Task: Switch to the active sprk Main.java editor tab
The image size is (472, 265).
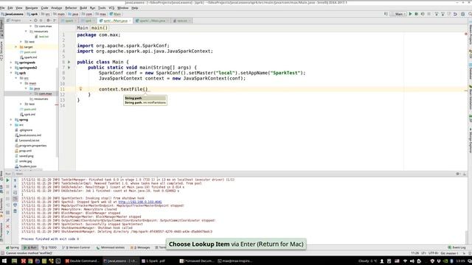Action: (x=115, y=21)
